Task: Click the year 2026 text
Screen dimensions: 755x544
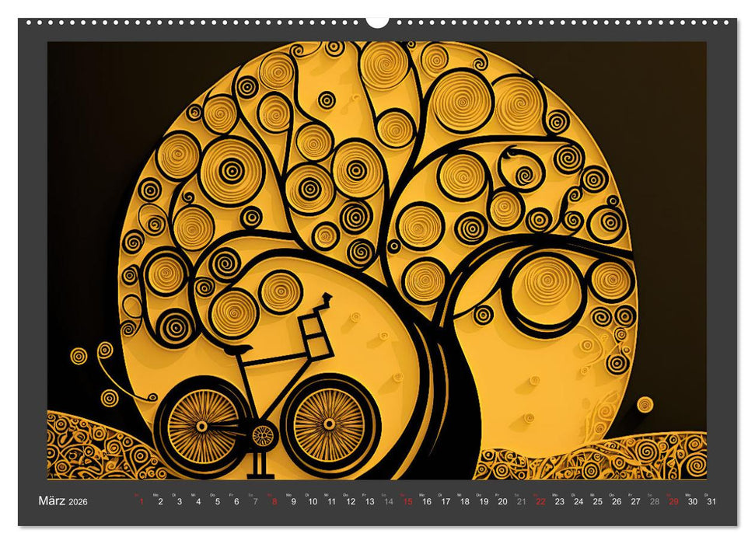Action: (79, 502)
